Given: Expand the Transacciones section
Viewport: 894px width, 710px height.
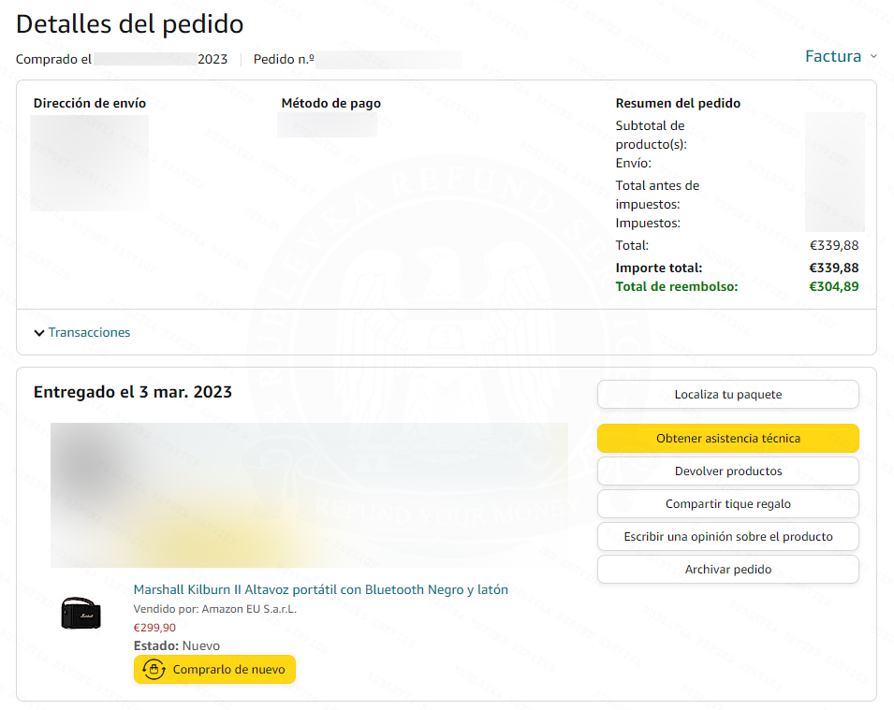Looking at the screenshot, I should pyautogui.click(x=82, y=332).
